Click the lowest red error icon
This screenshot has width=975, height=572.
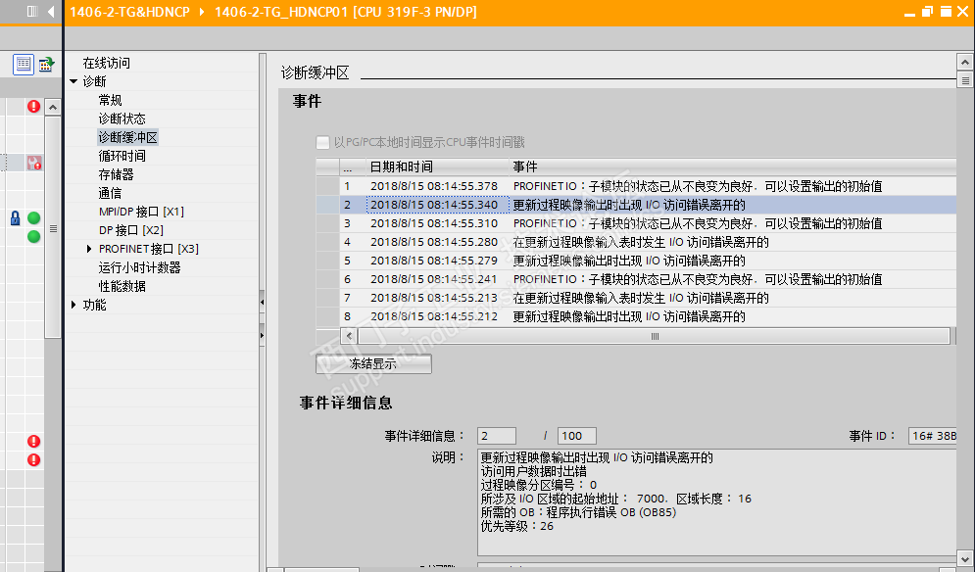click(33, 460)
